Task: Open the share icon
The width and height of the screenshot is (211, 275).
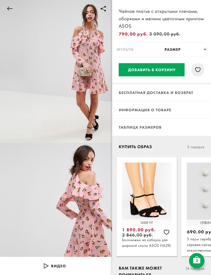Action: pyautogui.click(x=104, y=9)
